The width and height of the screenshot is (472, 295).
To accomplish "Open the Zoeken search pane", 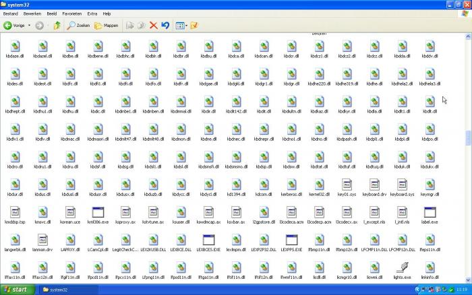I will click(x=78, y=26).
